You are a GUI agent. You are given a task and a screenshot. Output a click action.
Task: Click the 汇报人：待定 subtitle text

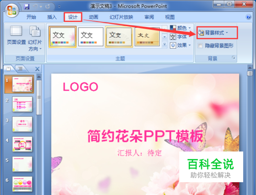tap(139, 153)
